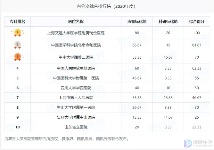
Task: Select 中国医科大学附属第一医院 hospital name
Action: point(76,78)
